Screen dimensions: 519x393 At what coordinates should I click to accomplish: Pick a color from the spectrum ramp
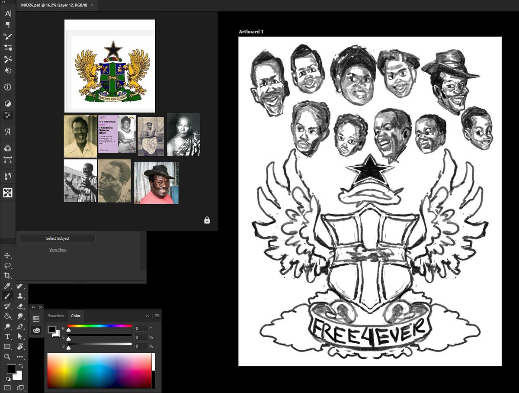(x=99, y=370)
